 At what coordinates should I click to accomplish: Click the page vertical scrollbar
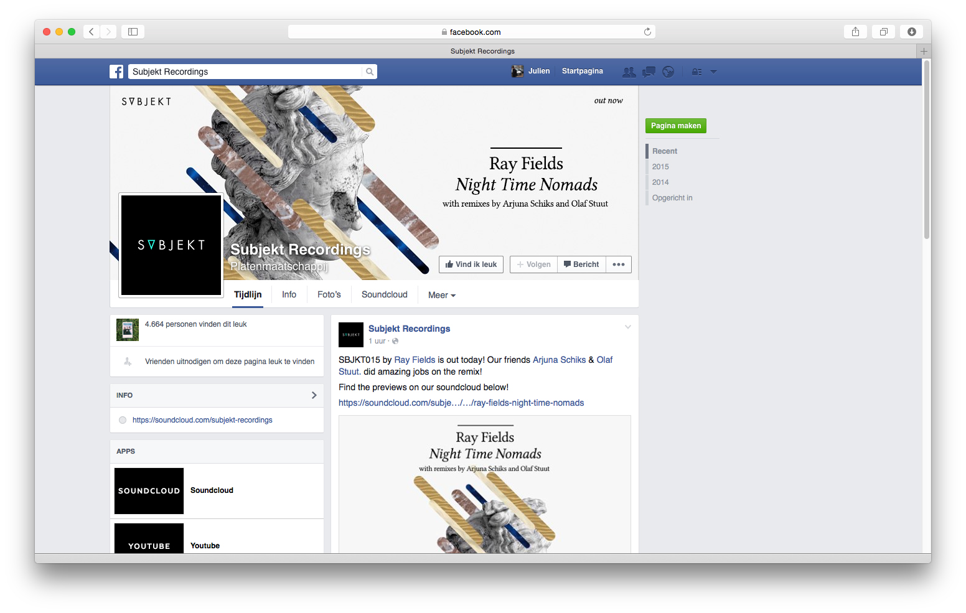[x=927, y=149]
